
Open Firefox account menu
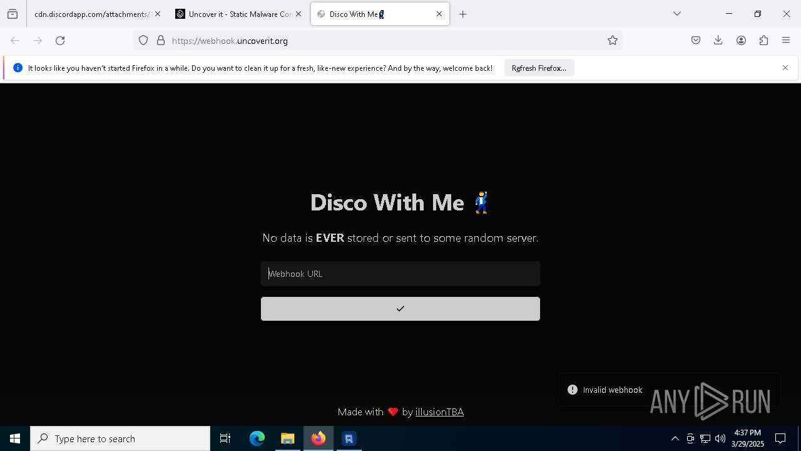point(741,41)
